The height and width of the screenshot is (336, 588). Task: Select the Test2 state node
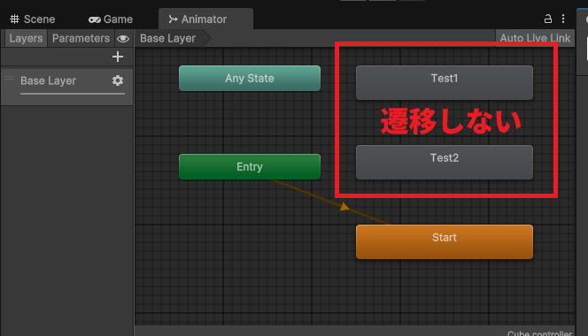[x=445, y=162]
